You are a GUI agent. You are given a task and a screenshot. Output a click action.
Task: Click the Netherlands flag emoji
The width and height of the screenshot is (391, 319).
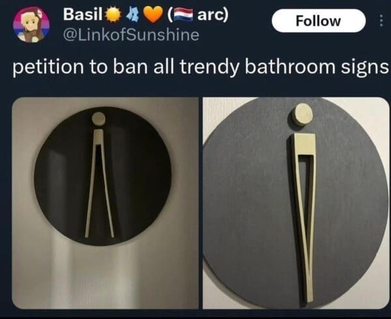183,15
